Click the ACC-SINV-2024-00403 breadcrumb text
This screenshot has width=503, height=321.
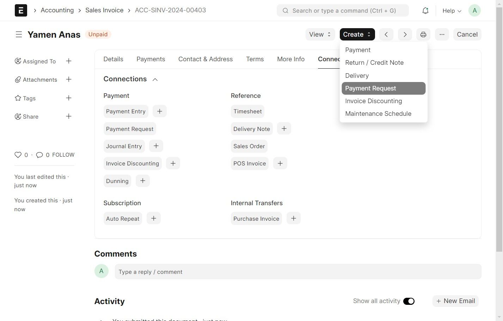(x=171, y=10)
